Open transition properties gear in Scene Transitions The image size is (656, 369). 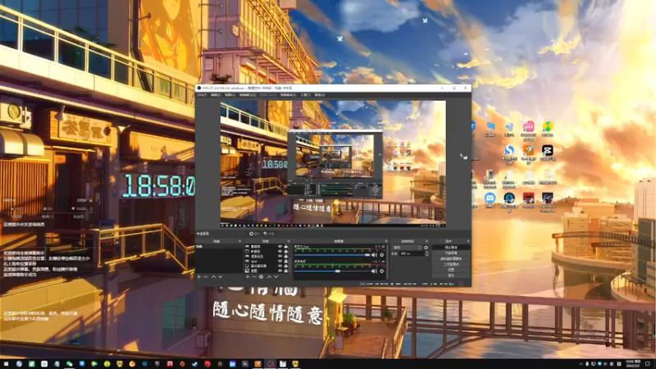tap(426, 248)
